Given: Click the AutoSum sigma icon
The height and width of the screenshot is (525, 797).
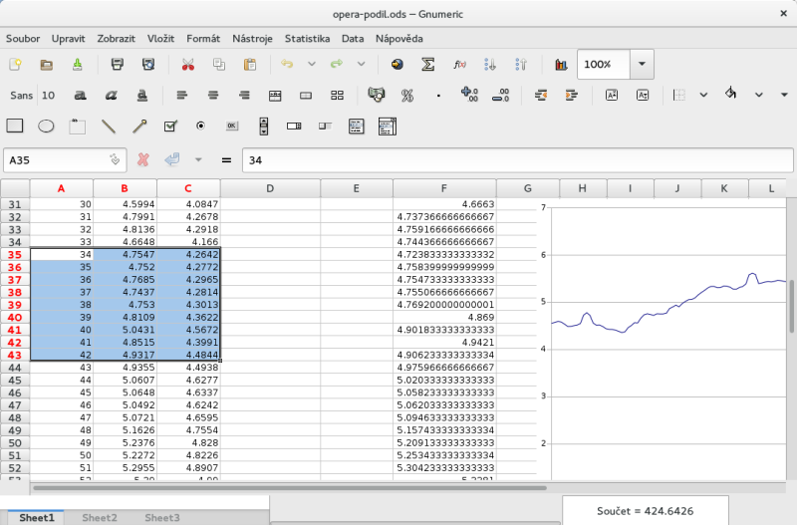Looking at the screenshot, I should 428,65.
